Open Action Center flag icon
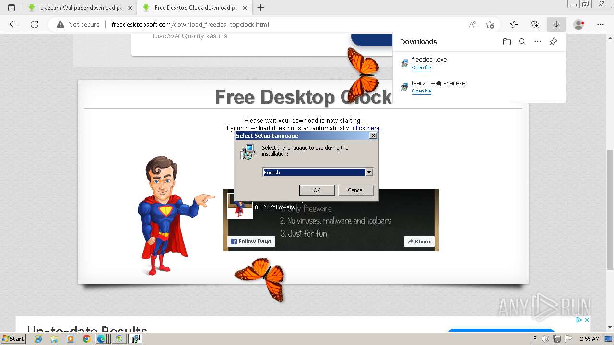The width and height of the screenshot is (614, 345). (568, 339)
